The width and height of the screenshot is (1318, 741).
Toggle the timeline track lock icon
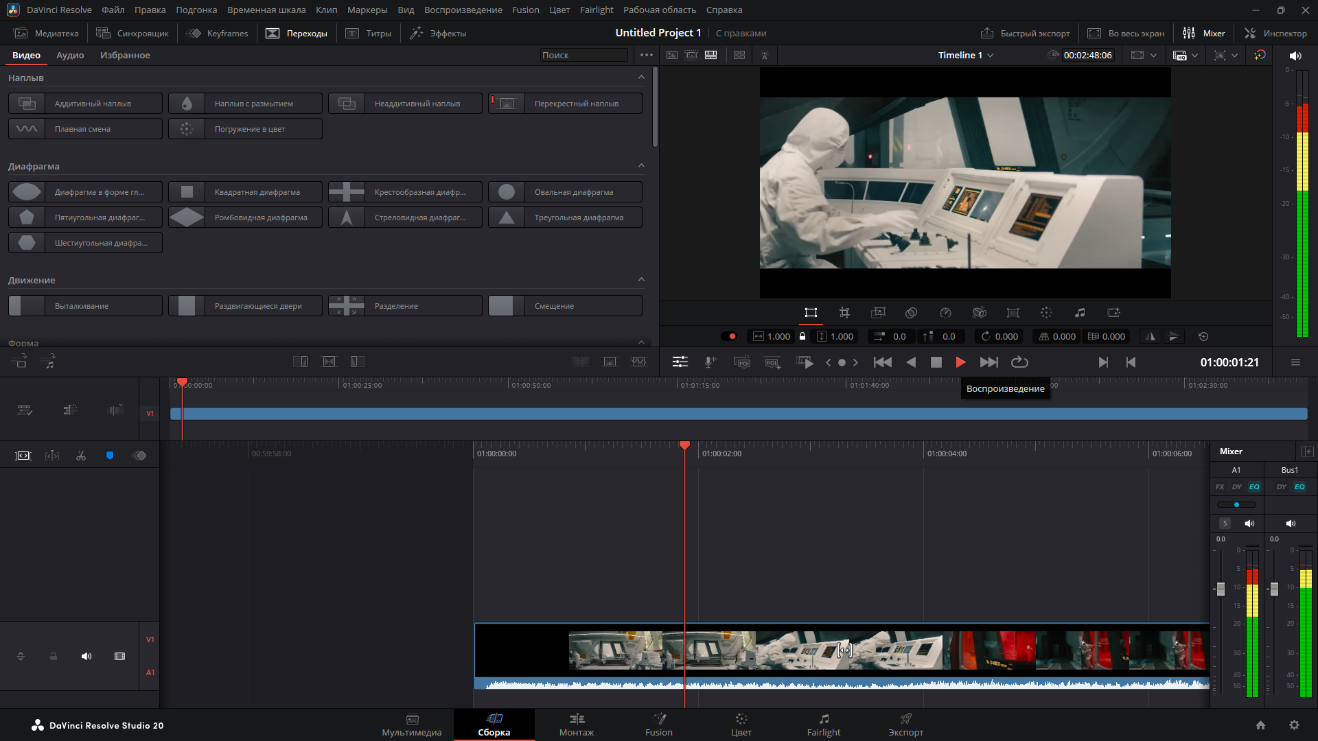(53, 657)
